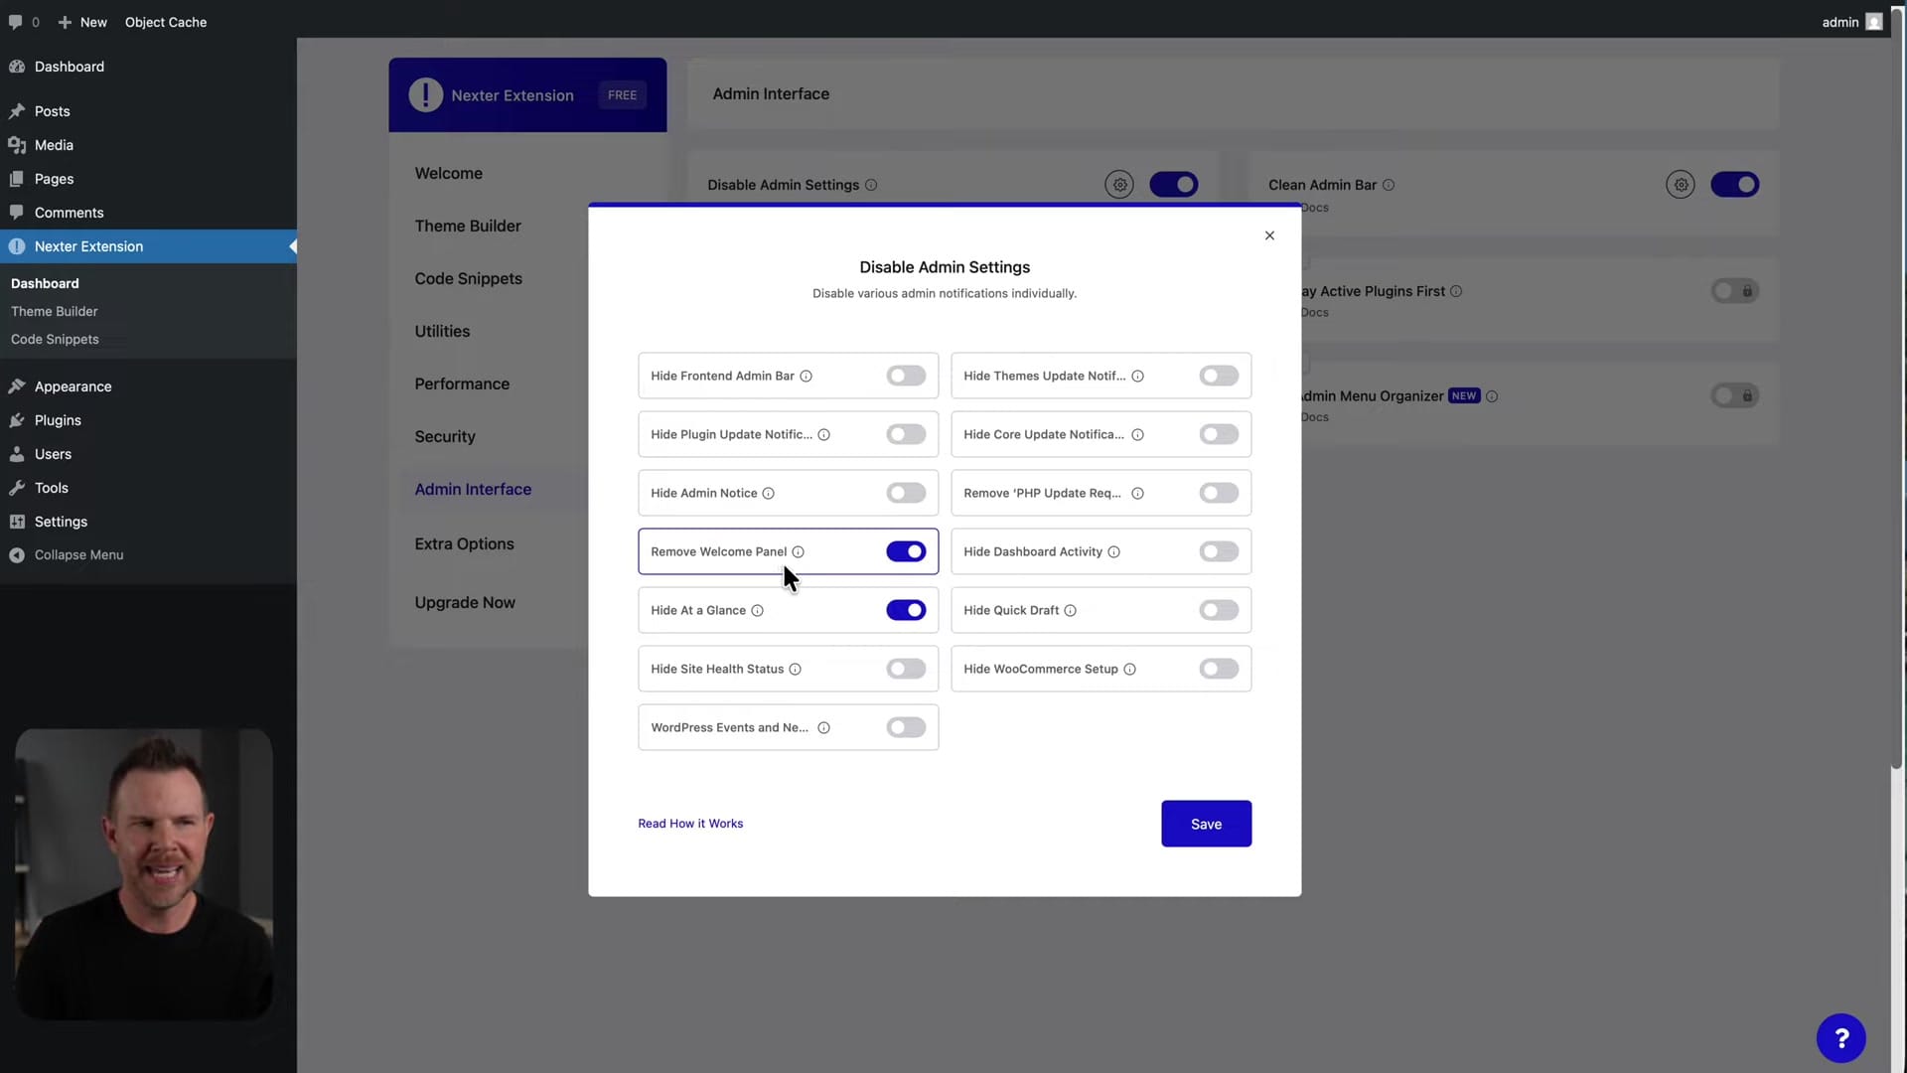Switch on Hide Dashboard Activity
The image size is (1907, 1073).
[1219, 551]
